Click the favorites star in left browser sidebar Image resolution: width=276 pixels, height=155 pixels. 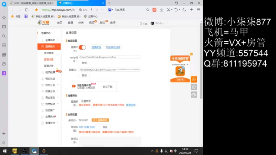point(4,18)
